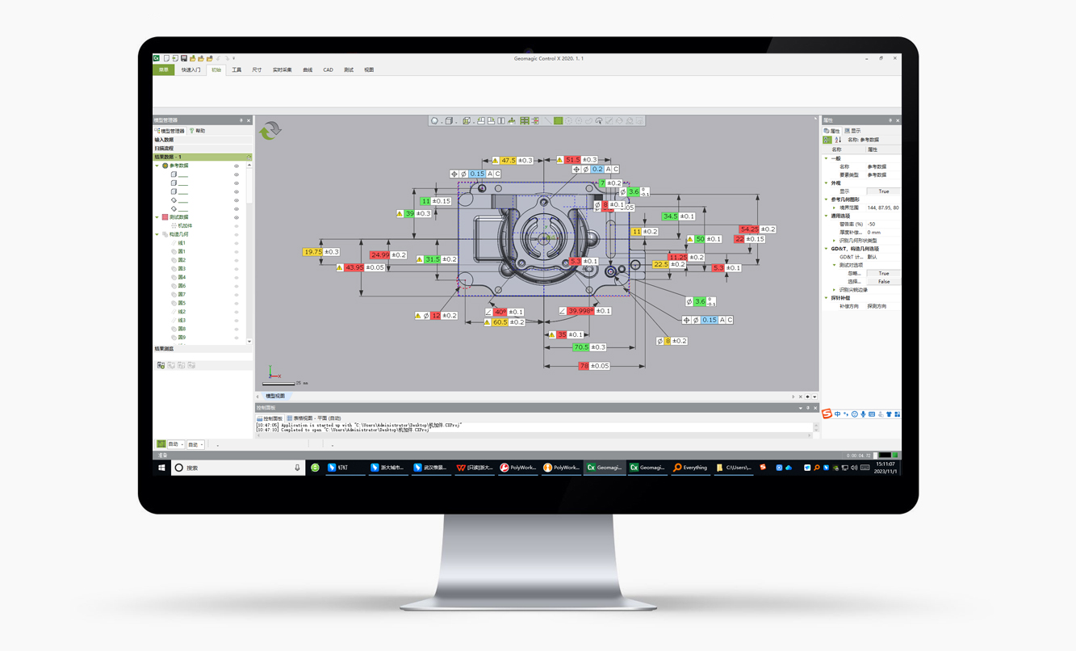Open the 工具 ribbon tab
The height and width of the screenshot is (651, 1076).
point(237,70)
